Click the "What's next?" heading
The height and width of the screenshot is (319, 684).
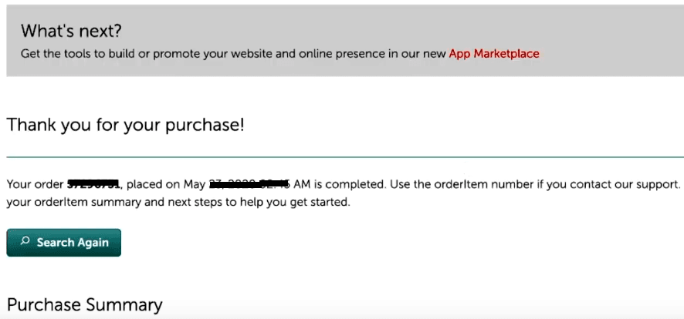coord(72,31)
